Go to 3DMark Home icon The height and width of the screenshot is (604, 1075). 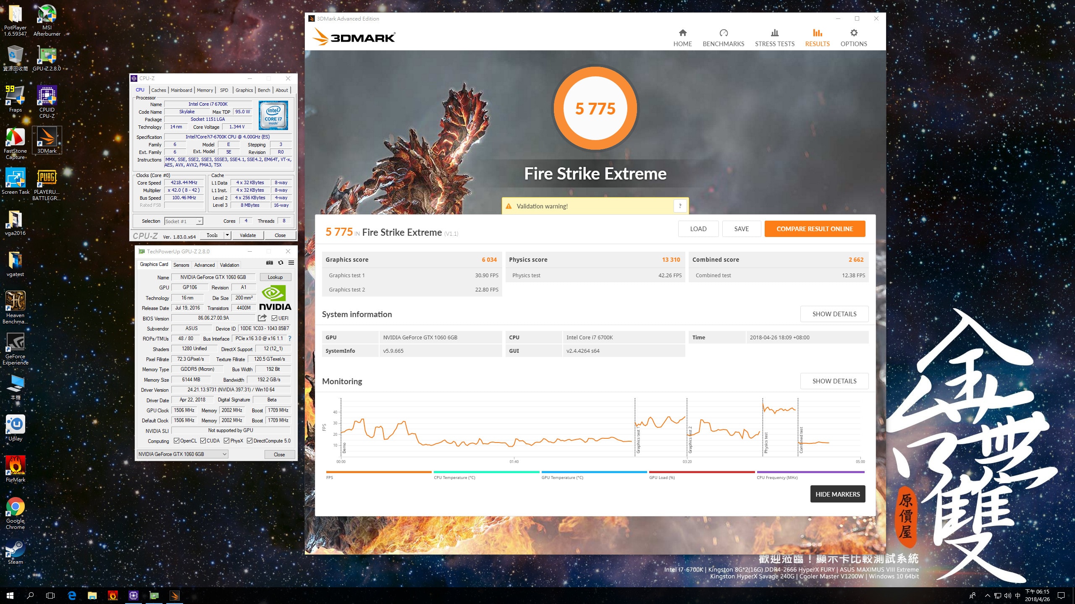pyautogui.click(x=682, y=33)
